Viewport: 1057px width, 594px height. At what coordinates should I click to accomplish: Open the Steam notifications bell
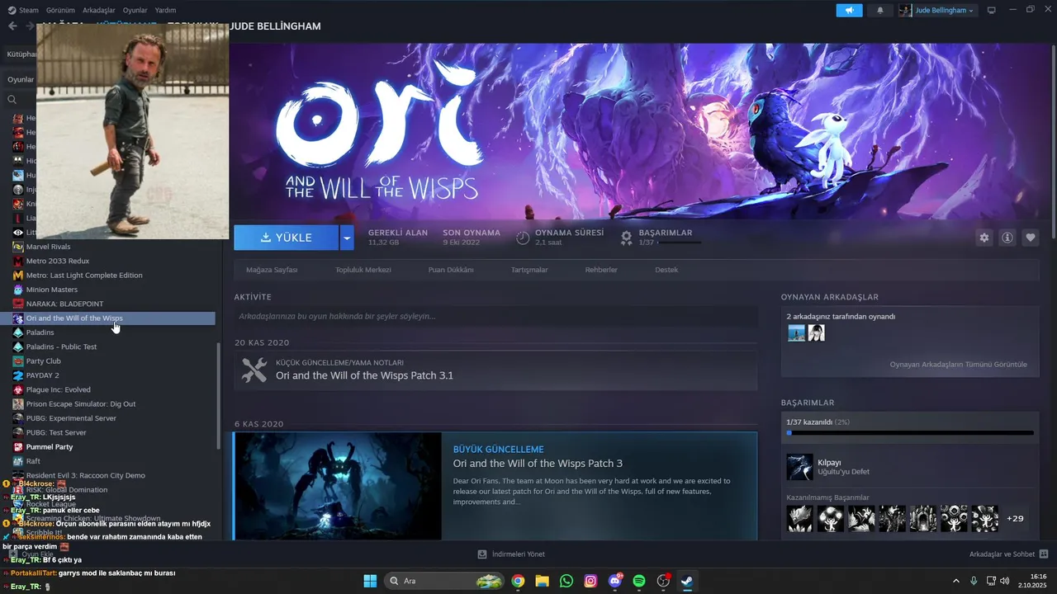[x=879, y=10]
